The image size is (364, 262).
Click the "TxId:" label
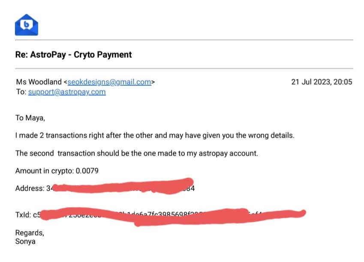(x=23, y=215)
